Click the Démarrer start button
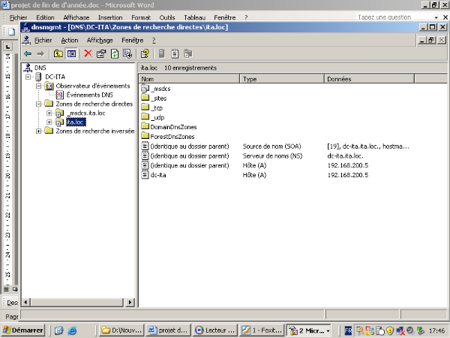The image size is (450, 338). coord(22,330)
